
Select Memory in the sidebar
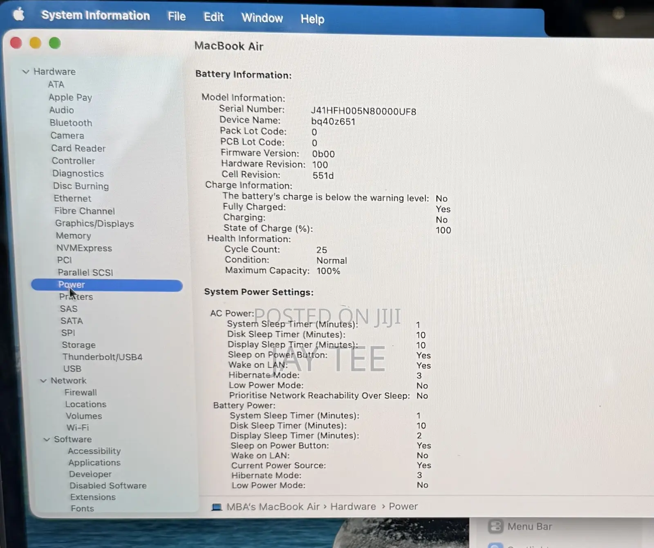point(74,236)
